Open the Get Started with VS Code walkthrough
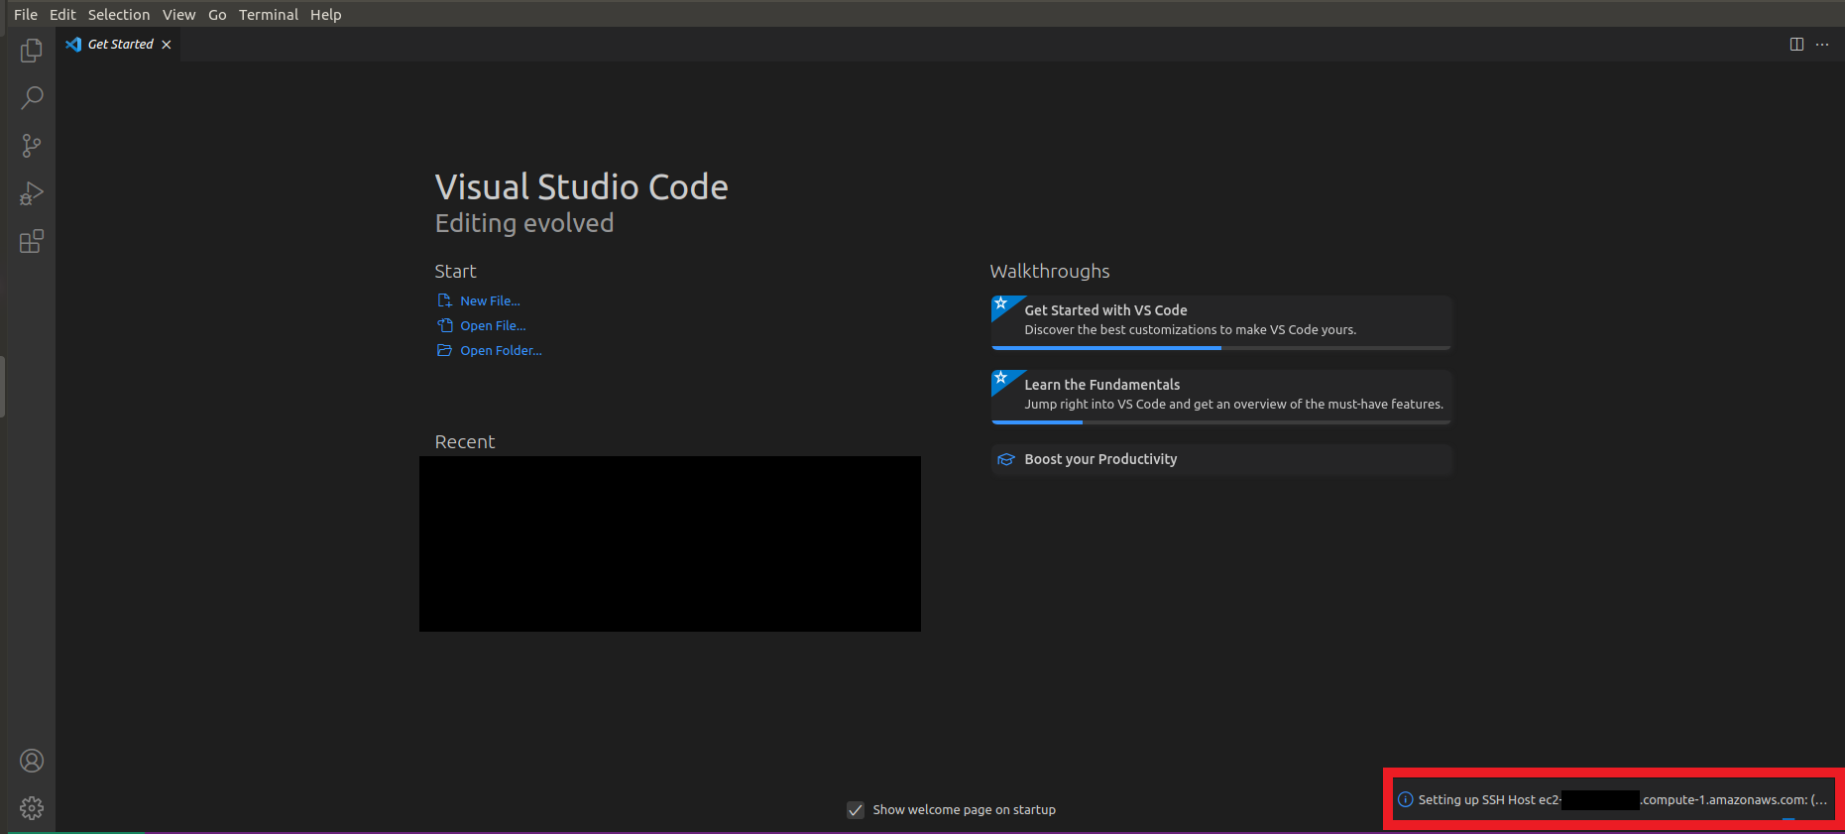 point(1221,320)
